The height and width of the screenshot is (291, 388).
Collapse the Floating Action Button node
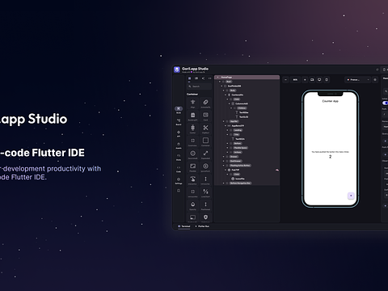(224, 166)
